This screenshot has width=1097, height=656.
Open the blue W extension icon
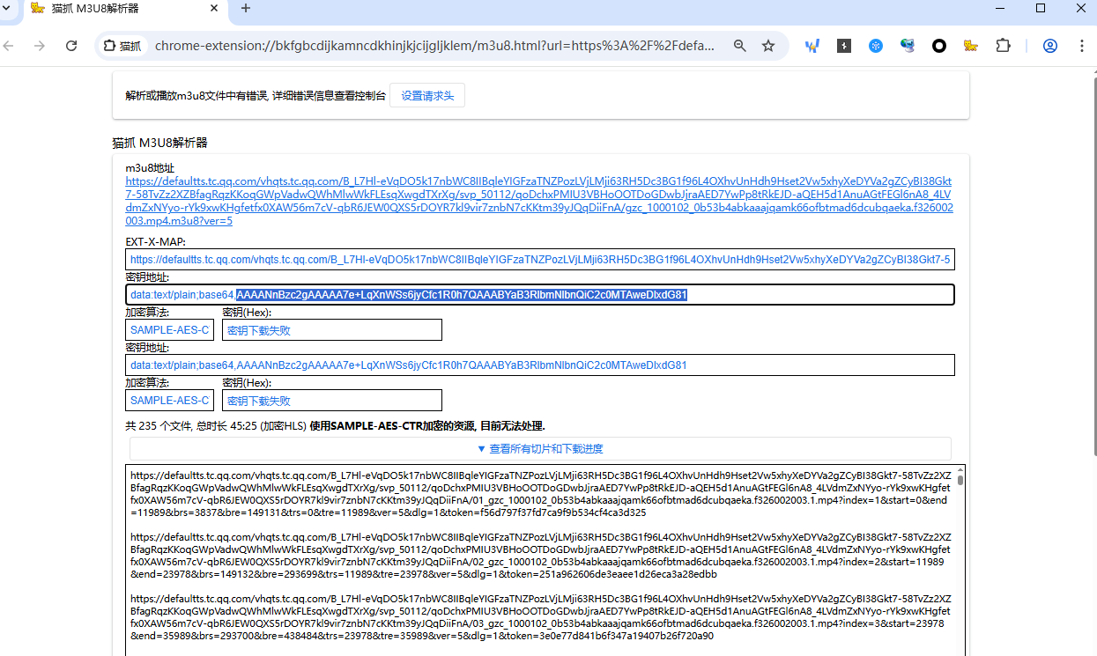[812, 46]
